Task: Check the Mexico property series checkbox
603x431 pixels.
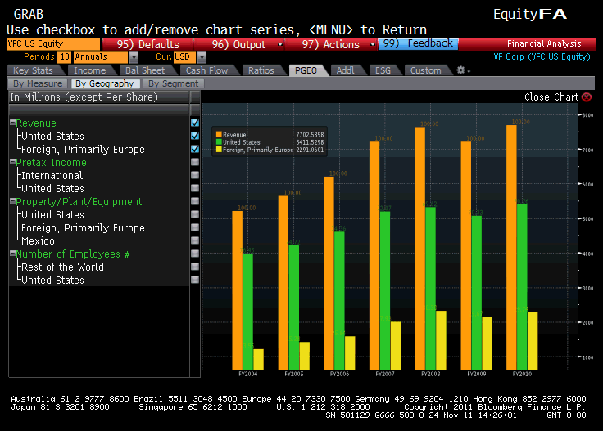Action: (195, 240)
